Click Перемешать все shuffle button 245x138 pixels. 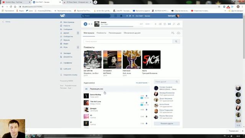(116, 89)
